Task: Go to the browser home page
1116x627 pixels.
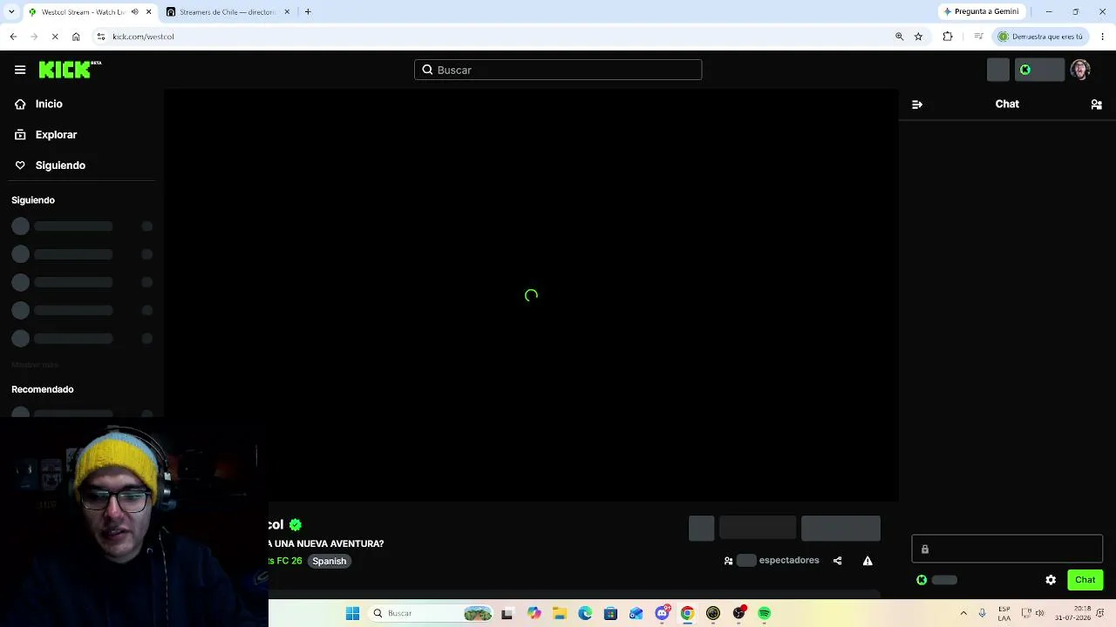Action: 76,37
